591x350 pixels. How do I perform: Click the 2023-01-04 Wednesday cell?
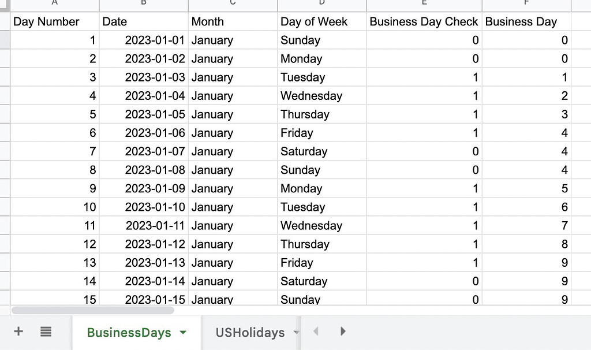pyautogui.click(x=321, y=96)
